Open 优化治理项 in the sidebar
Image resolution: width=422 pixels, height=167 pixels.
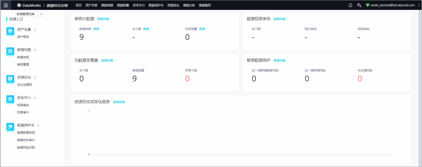coord(25,85)
